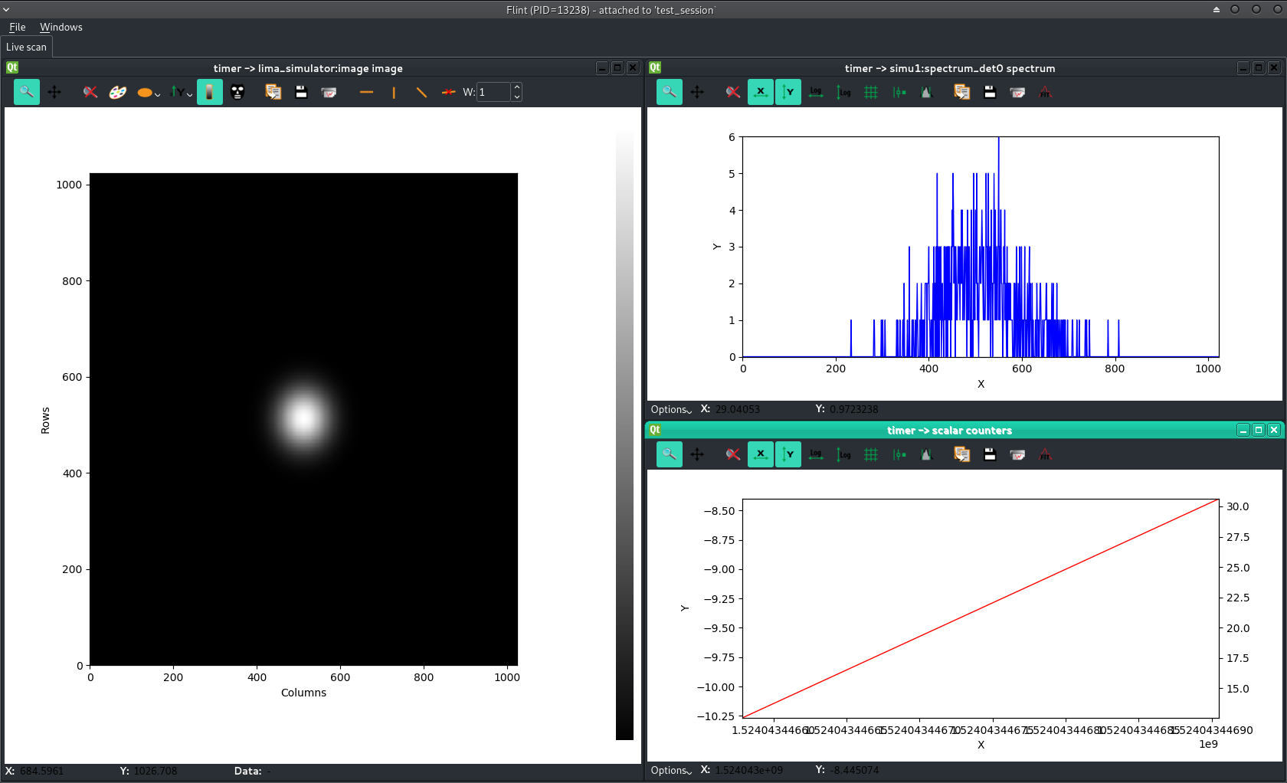
Task: Toggle Y log scale in scalar counters
Action: tap(843, 454)
